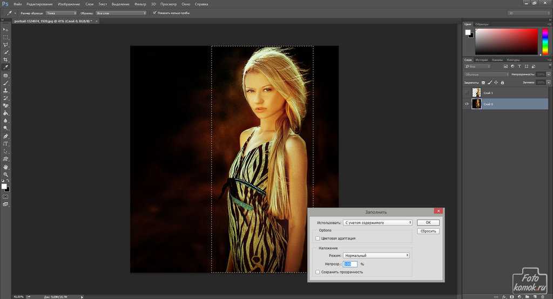Select the Eyedropper tool in toolbox
The height and width of the screenshot is (299, 553).
point(5,67)
